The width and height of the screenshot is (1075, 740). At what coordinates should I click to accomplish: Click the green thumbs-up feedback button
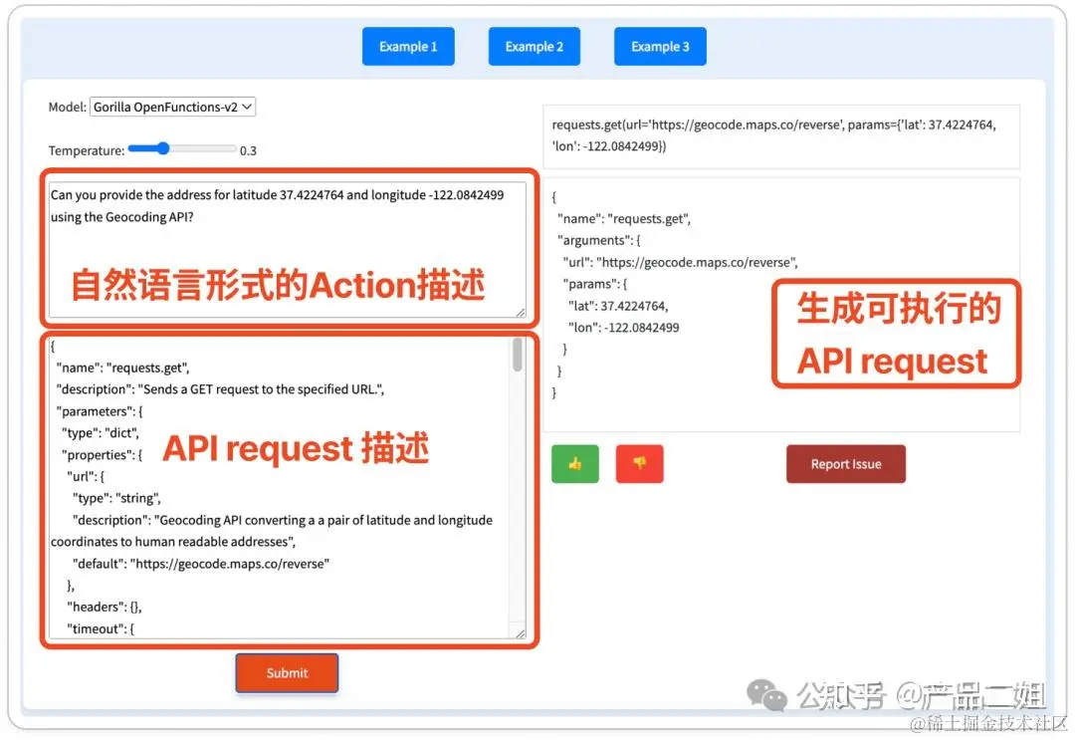coord(574,463)
